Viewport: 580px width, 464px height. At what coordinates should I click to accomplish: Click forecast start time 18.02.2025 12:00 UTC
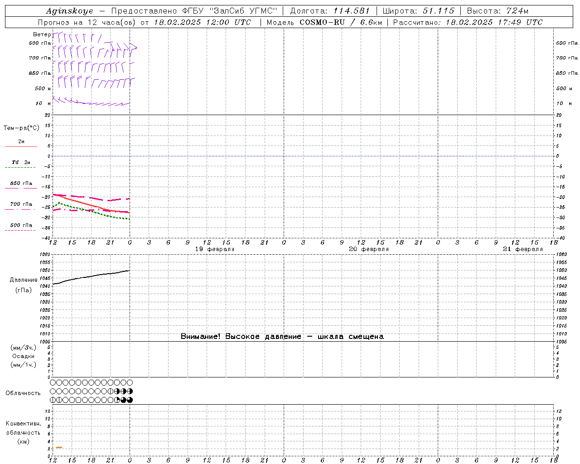coord(202,22)
